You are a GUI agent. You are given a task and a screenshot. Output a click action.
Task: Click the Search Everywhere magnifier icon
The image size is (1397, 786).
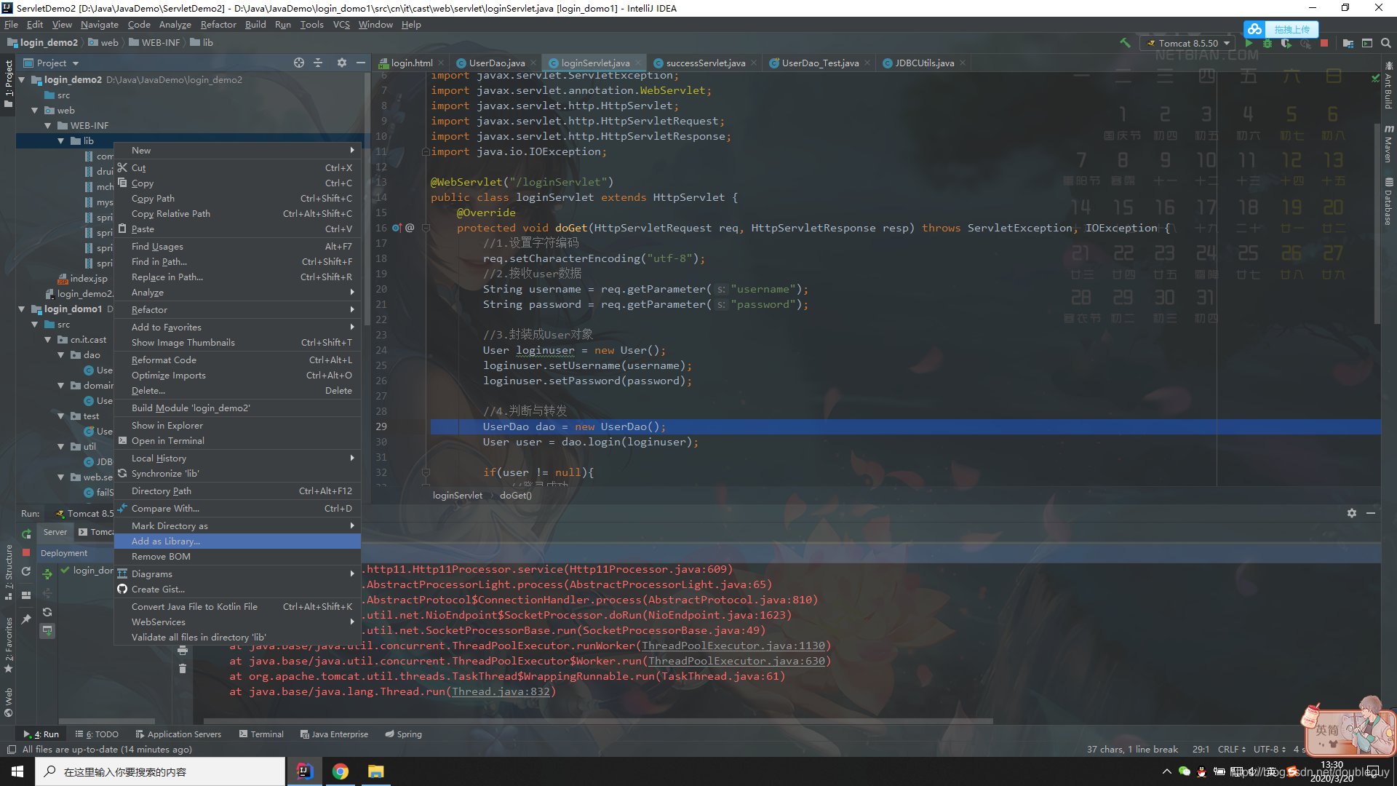[1386, 43]
